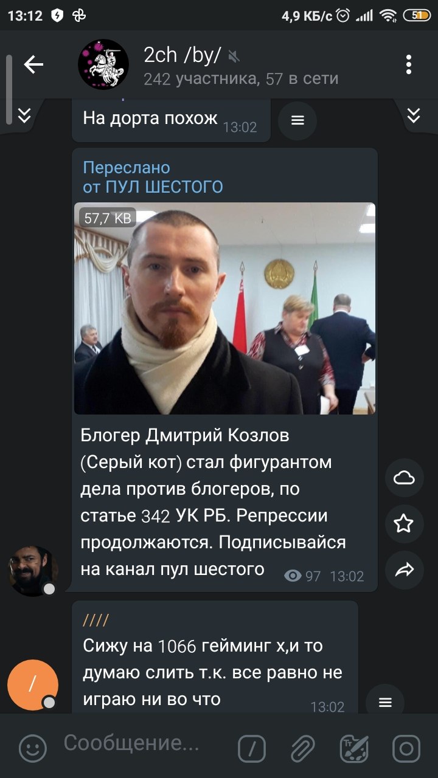Image resolution: width=438 pixels, height=778 pixels.
Task: Tap hamburger menu next to 'На дорта похож'
Action: 297,120
